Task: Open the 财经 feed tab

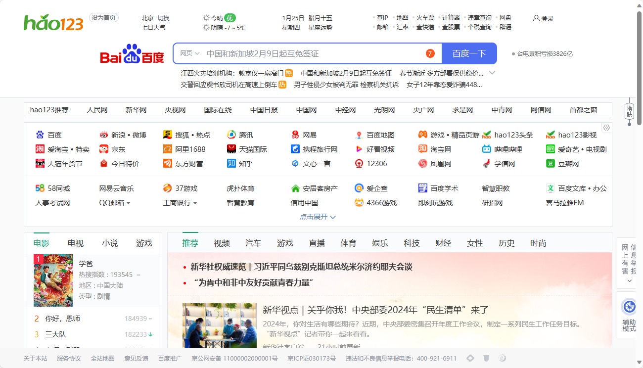Action: click(443, 243)
